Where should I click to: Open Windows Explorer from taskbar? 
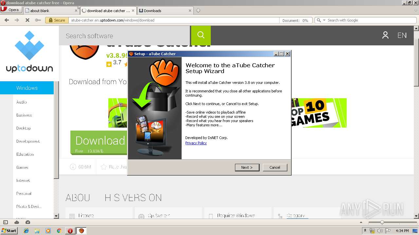37,231
